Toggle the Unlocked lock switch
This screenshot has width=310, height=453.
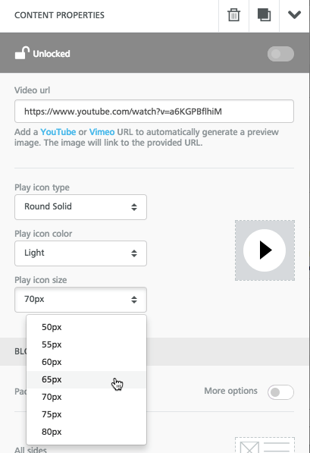[280, 54]
